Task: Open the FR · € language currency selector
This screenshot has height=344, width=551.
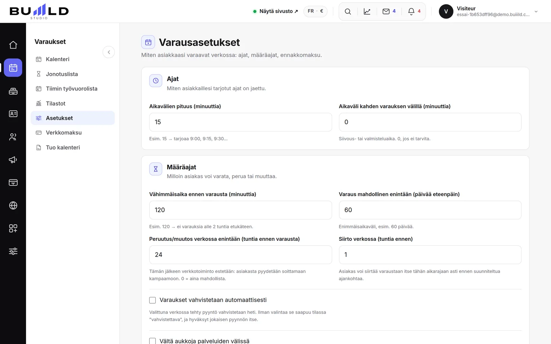Action: tap(315, 11)
